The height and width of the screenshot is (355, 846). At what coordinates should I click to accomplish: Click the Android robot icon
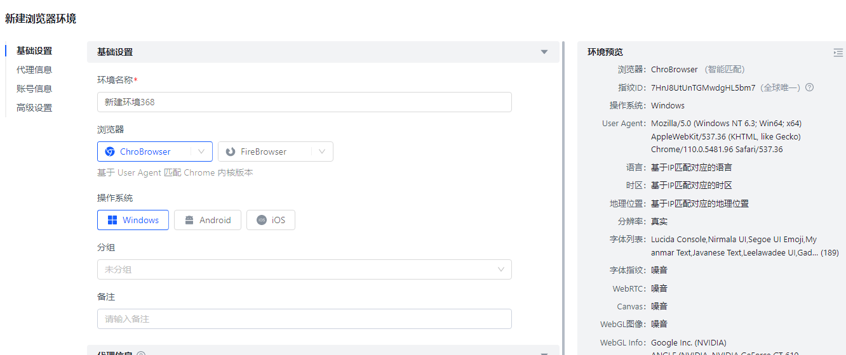pyautogui.click(x=189, y=220)
